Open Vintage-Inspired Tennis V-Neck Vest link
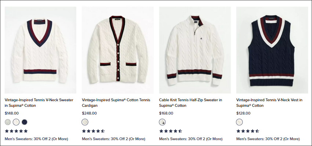Image resolution: width=312 pixels, height=146 pixels. tap(269, 103)
